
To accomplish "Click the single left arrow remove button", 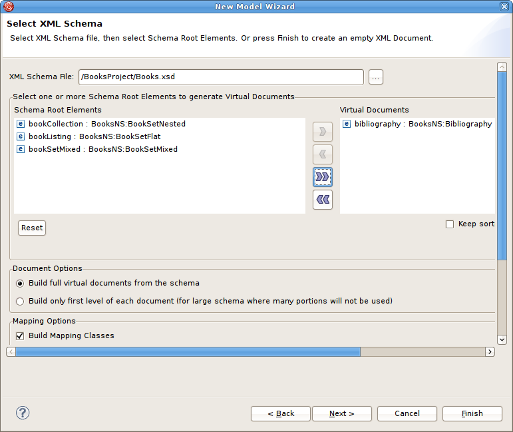I will tap(322, 154).
